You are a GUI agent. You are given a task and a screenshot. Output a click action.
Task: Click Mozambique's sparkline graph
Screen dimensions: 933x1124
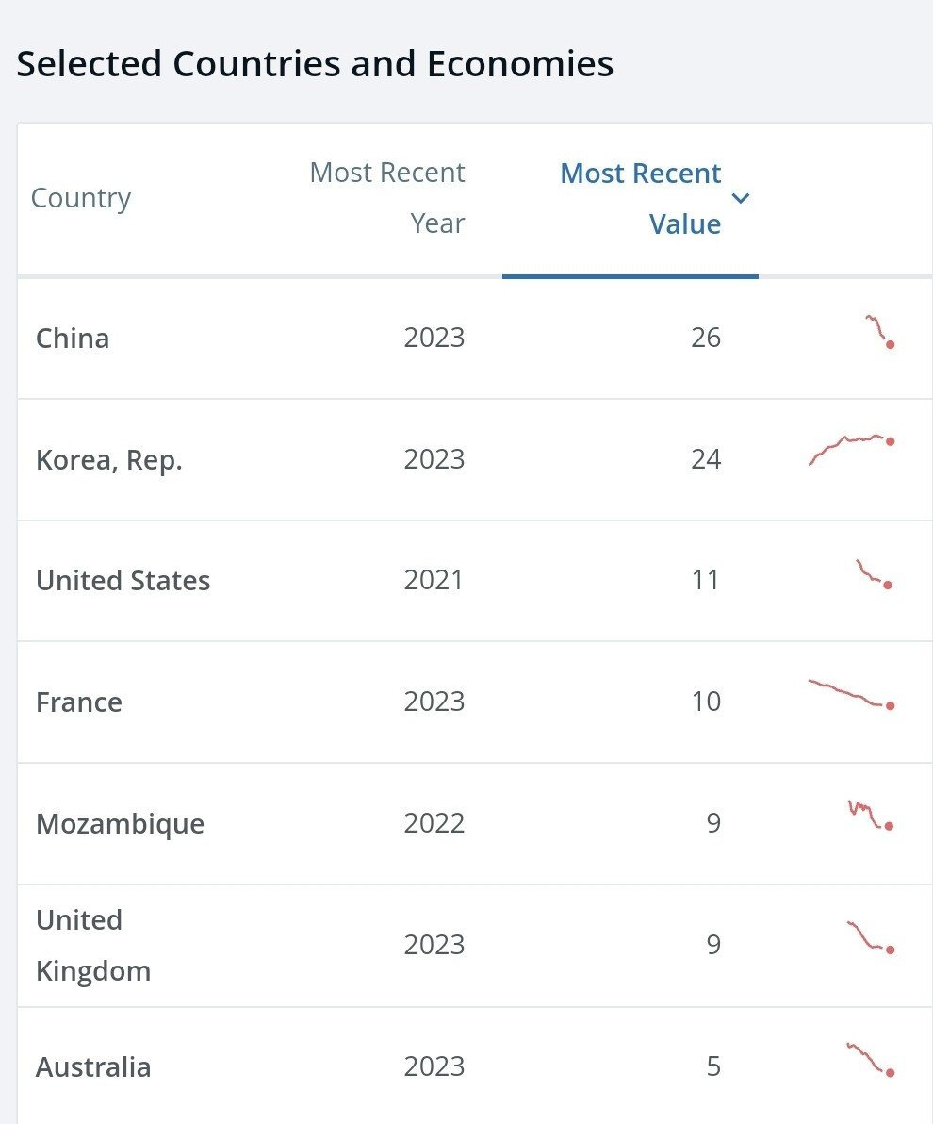871,815
